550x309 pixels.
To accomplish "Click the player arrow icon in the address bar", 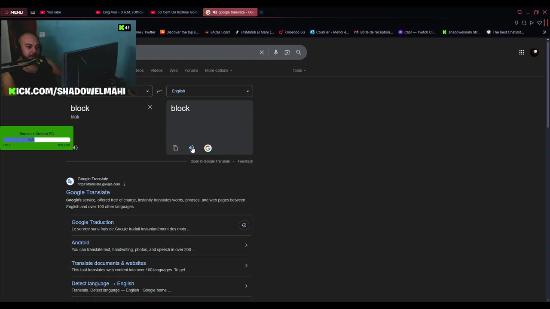I will tap(532, 23).
